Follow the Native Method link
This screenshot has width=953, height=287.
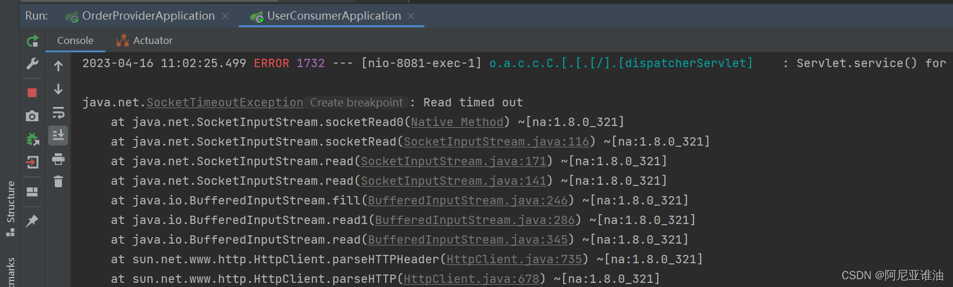click(457, 122)
